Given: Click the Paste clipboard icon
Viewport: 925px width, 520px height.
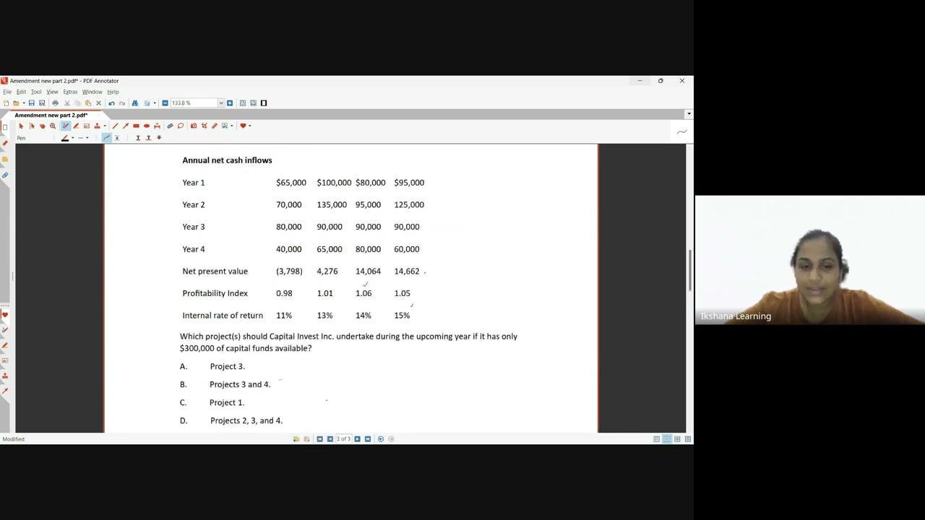Looking at the screenshot, I should tap(88, 103).
